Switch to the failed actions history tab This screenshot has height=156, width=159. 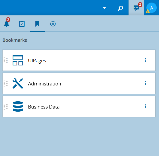(53, 24)
